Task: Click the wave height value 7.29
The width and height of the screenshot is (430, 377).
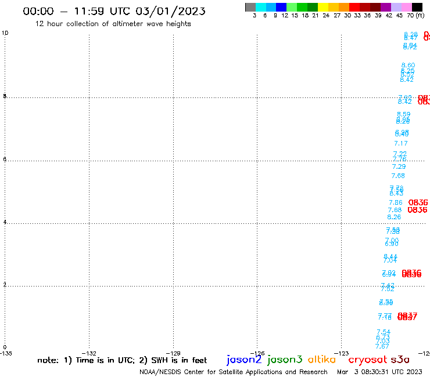Action: [399, 166]
